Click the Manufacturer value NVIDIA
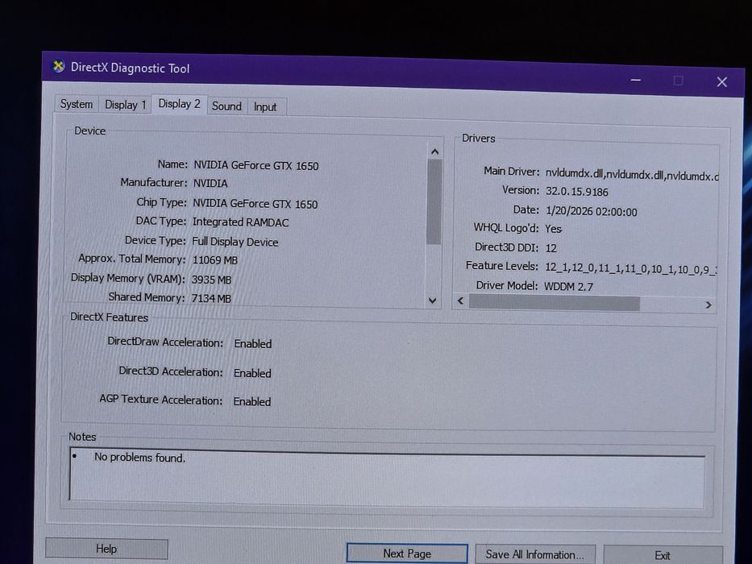The width and height of the screenshot is (752, 564). coord(210,183)
